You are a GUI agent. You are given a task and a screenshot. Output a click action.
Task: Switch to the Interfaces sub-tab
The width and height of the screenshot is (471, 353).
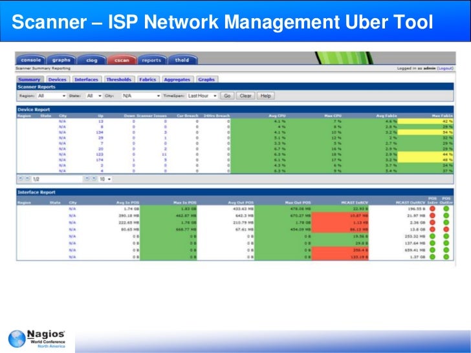[86, 80]
